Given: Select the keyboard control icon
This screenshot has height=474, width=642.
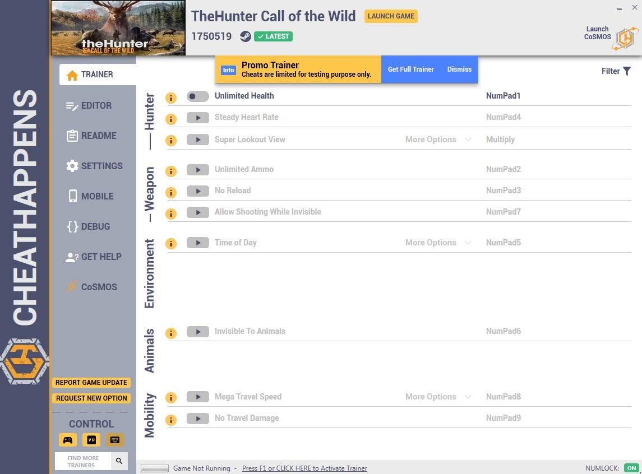Looking at the screenshot, I should click(114, 440).
